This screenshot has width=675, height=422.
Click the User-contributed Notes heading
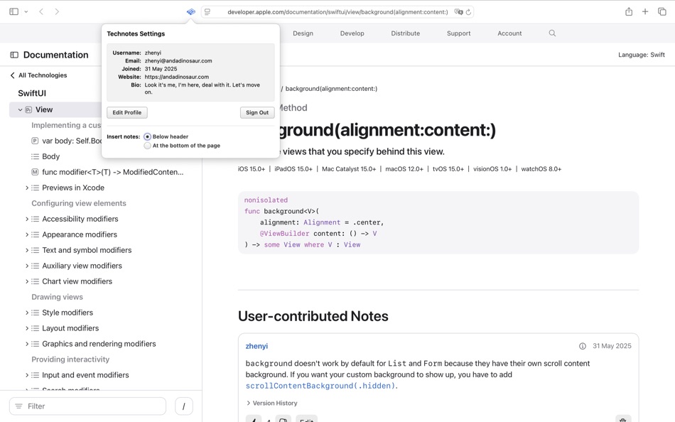click(x=313, y=316)
